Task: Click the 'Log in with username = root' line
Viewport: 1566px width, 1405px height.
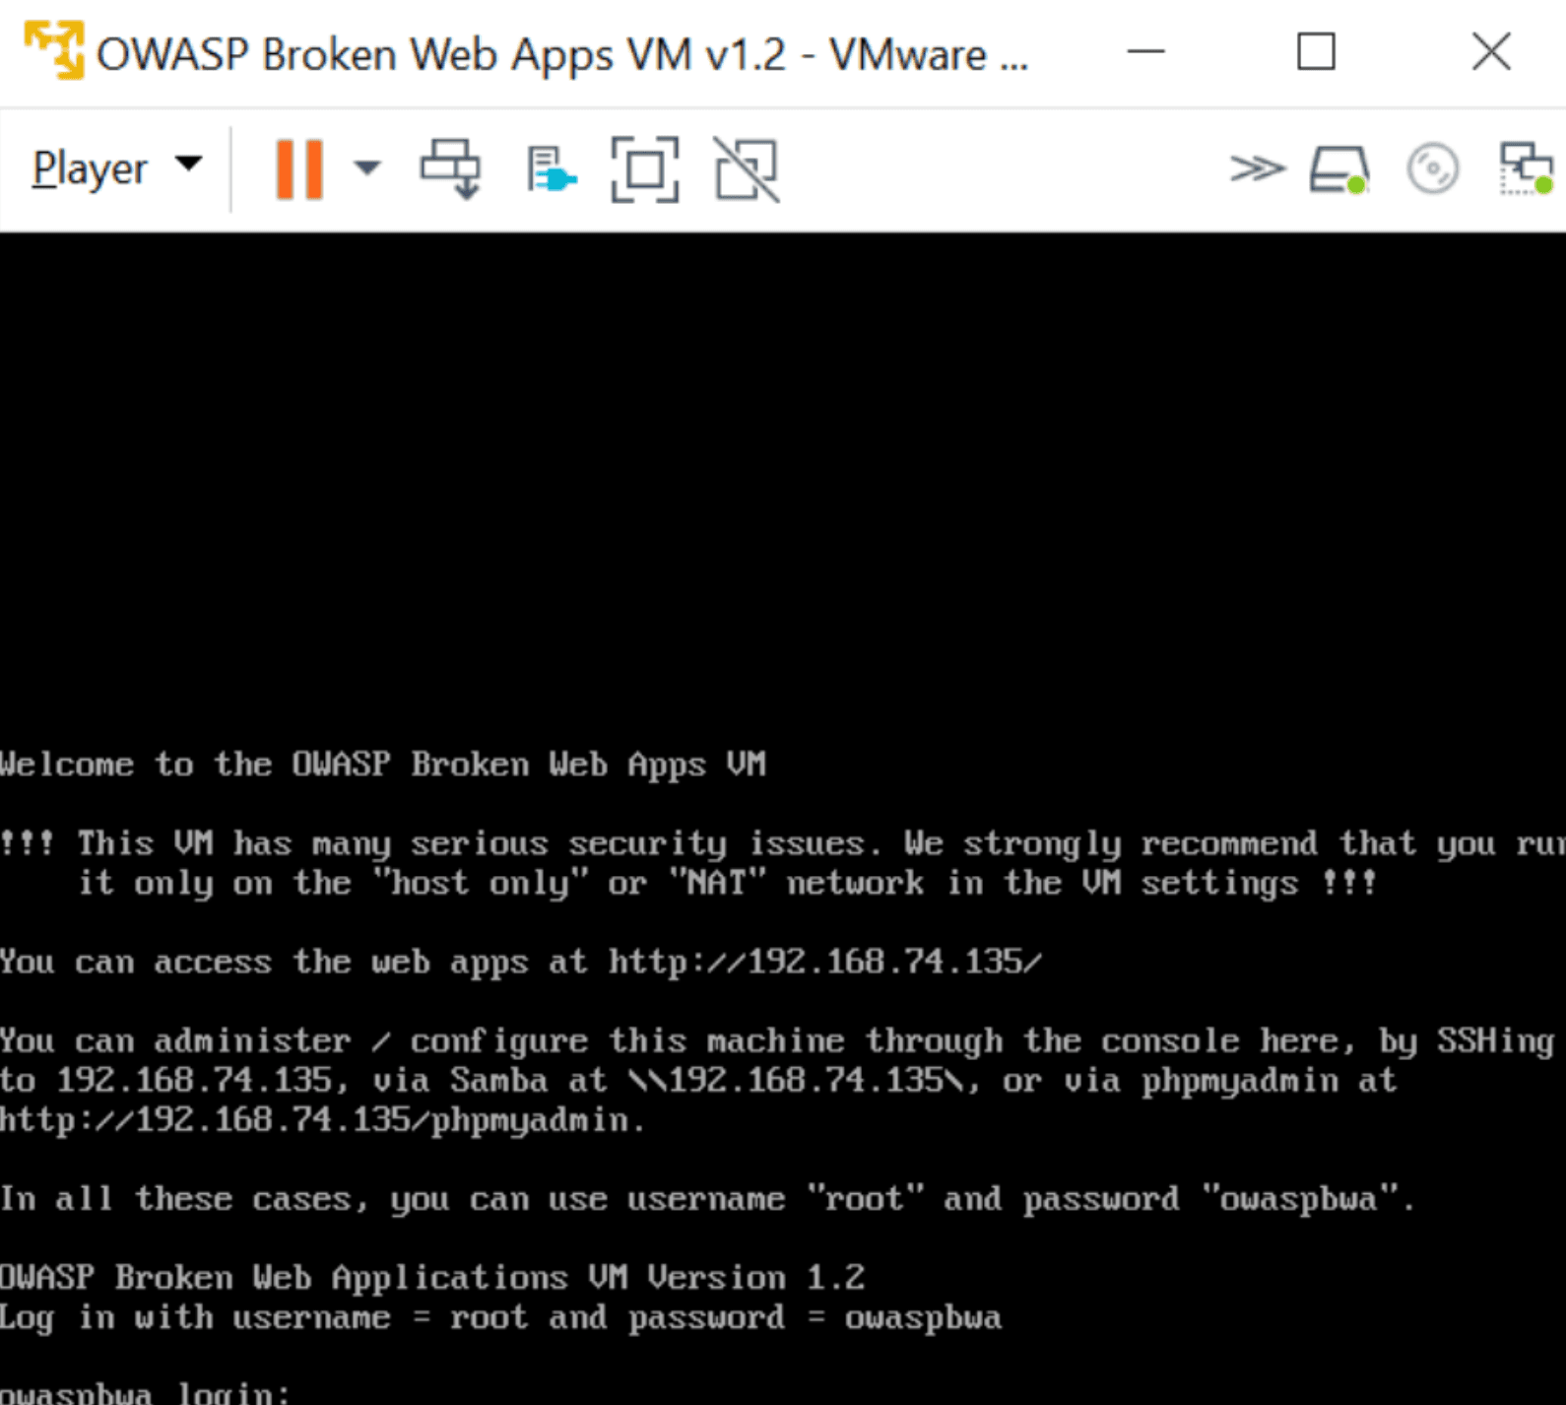Action: [500, 1317]
